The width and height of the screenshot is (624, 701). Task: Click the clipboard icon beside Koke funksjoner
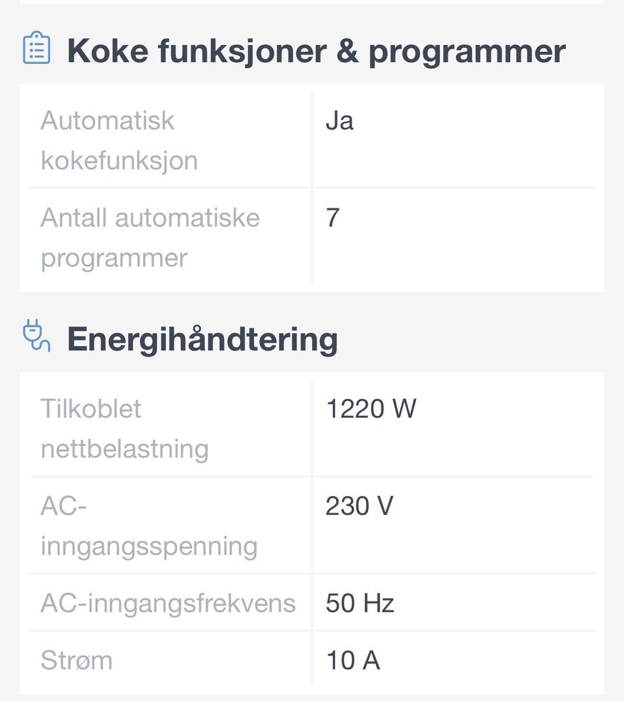[36, 48]
